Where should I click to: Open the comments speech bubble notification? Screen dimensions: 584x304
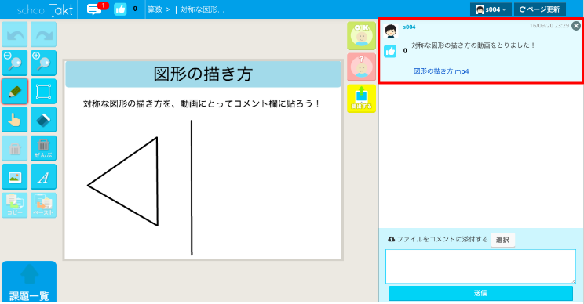pos(95,9)
